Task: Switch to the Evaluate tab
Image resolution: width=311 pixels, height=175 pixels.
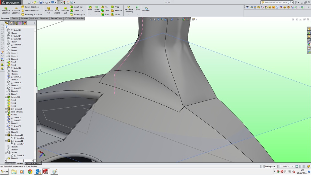Action: (34, 18)
